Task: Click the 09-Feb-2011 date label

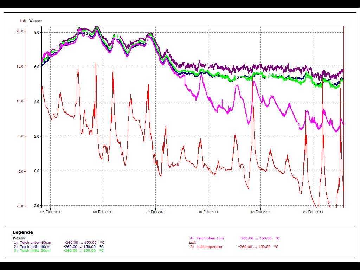Action: point(103,212)
